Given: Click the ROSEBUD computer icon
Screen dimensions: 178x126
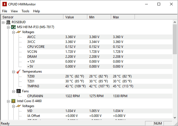Looking at the screenshot, I should (x=8, y=22).
